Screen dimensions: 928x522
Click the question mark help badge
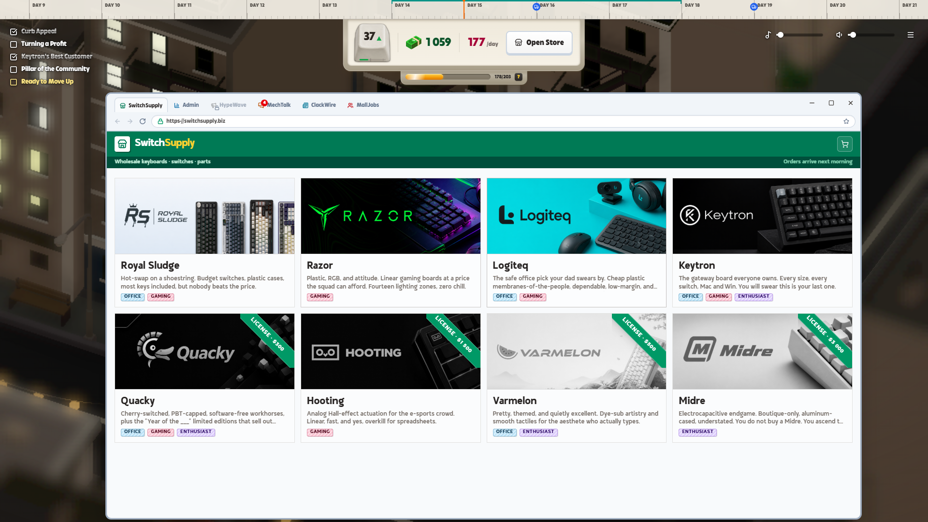[519, 77]
